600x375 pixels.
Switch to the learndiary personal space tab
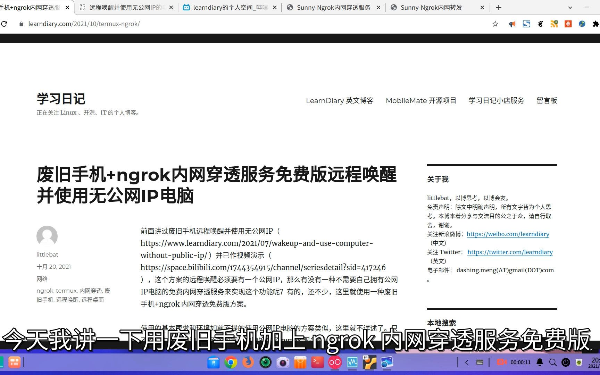tap(230, 7)
